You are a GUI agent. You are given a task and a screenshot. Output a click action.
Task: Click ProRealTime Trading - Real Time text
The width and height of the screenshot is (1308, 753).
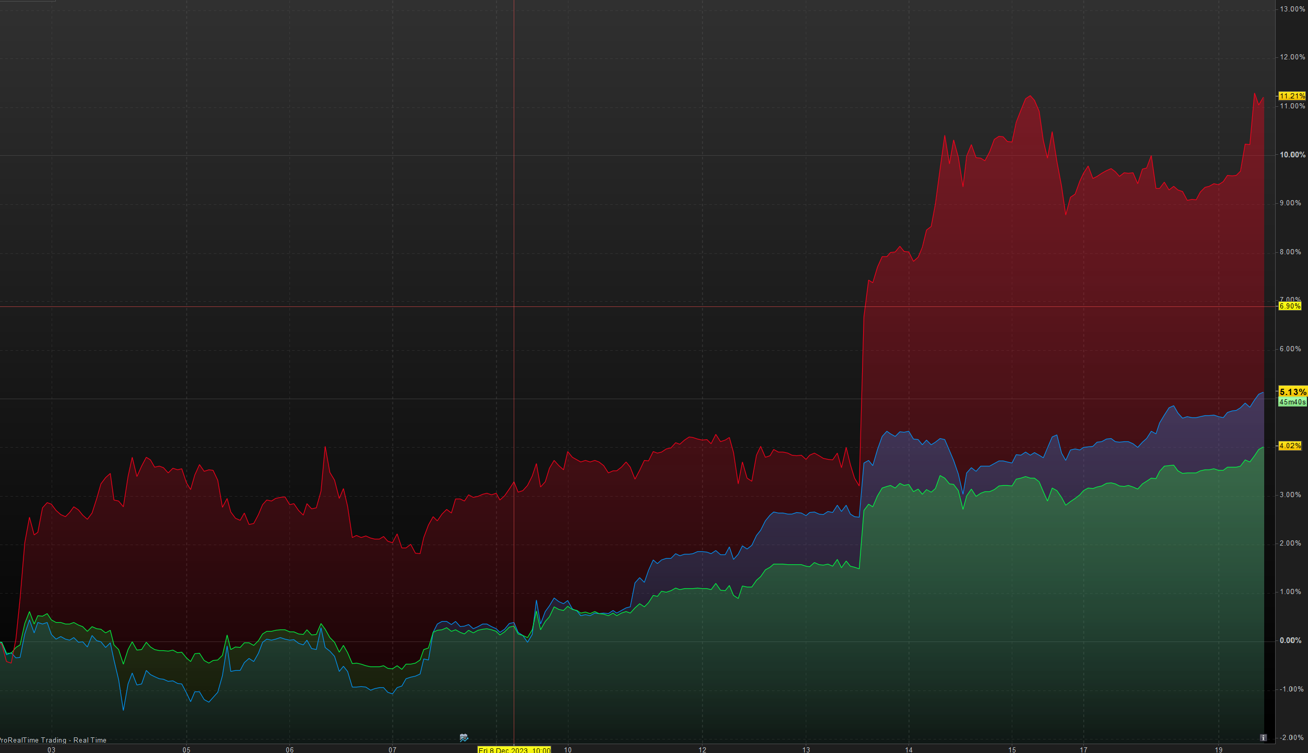pos(53,740)
